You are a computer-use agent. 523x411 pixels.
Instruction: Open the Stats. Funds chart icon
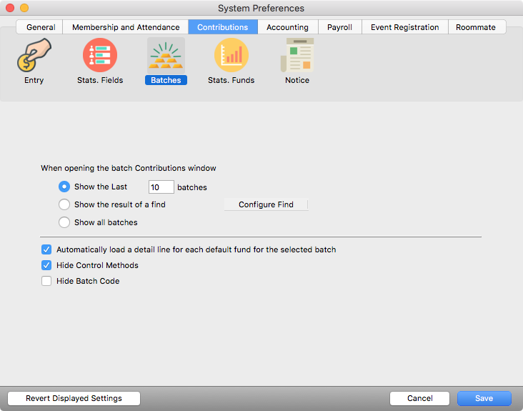[231, 56]
